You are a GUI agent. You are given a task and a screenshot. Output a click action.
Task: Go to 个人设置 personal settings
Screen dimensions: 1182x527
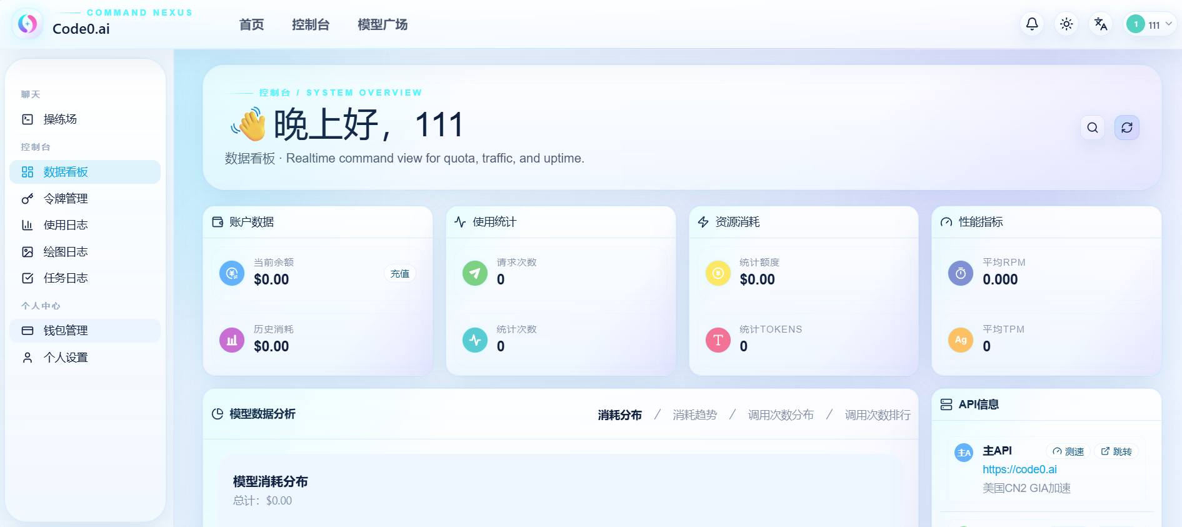coord(65,358)
